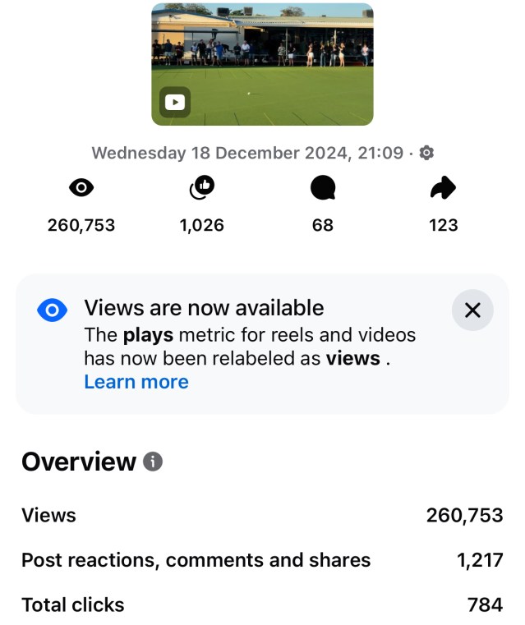Click the Overview heading
The height and width of the screenshot is (625, 525).
click(x=79, y=462)
